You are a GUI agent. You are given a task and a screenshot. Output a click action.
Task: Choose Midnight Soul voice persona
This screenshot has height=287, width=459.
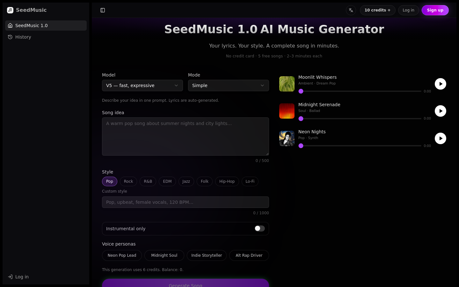coord(164,255)
